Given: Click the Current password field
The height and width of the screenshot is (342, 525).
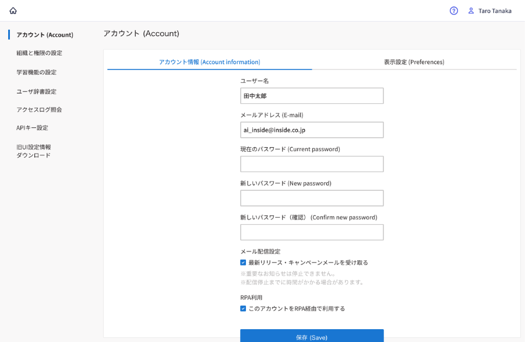Looking at the screenshot, I should 312,164.
